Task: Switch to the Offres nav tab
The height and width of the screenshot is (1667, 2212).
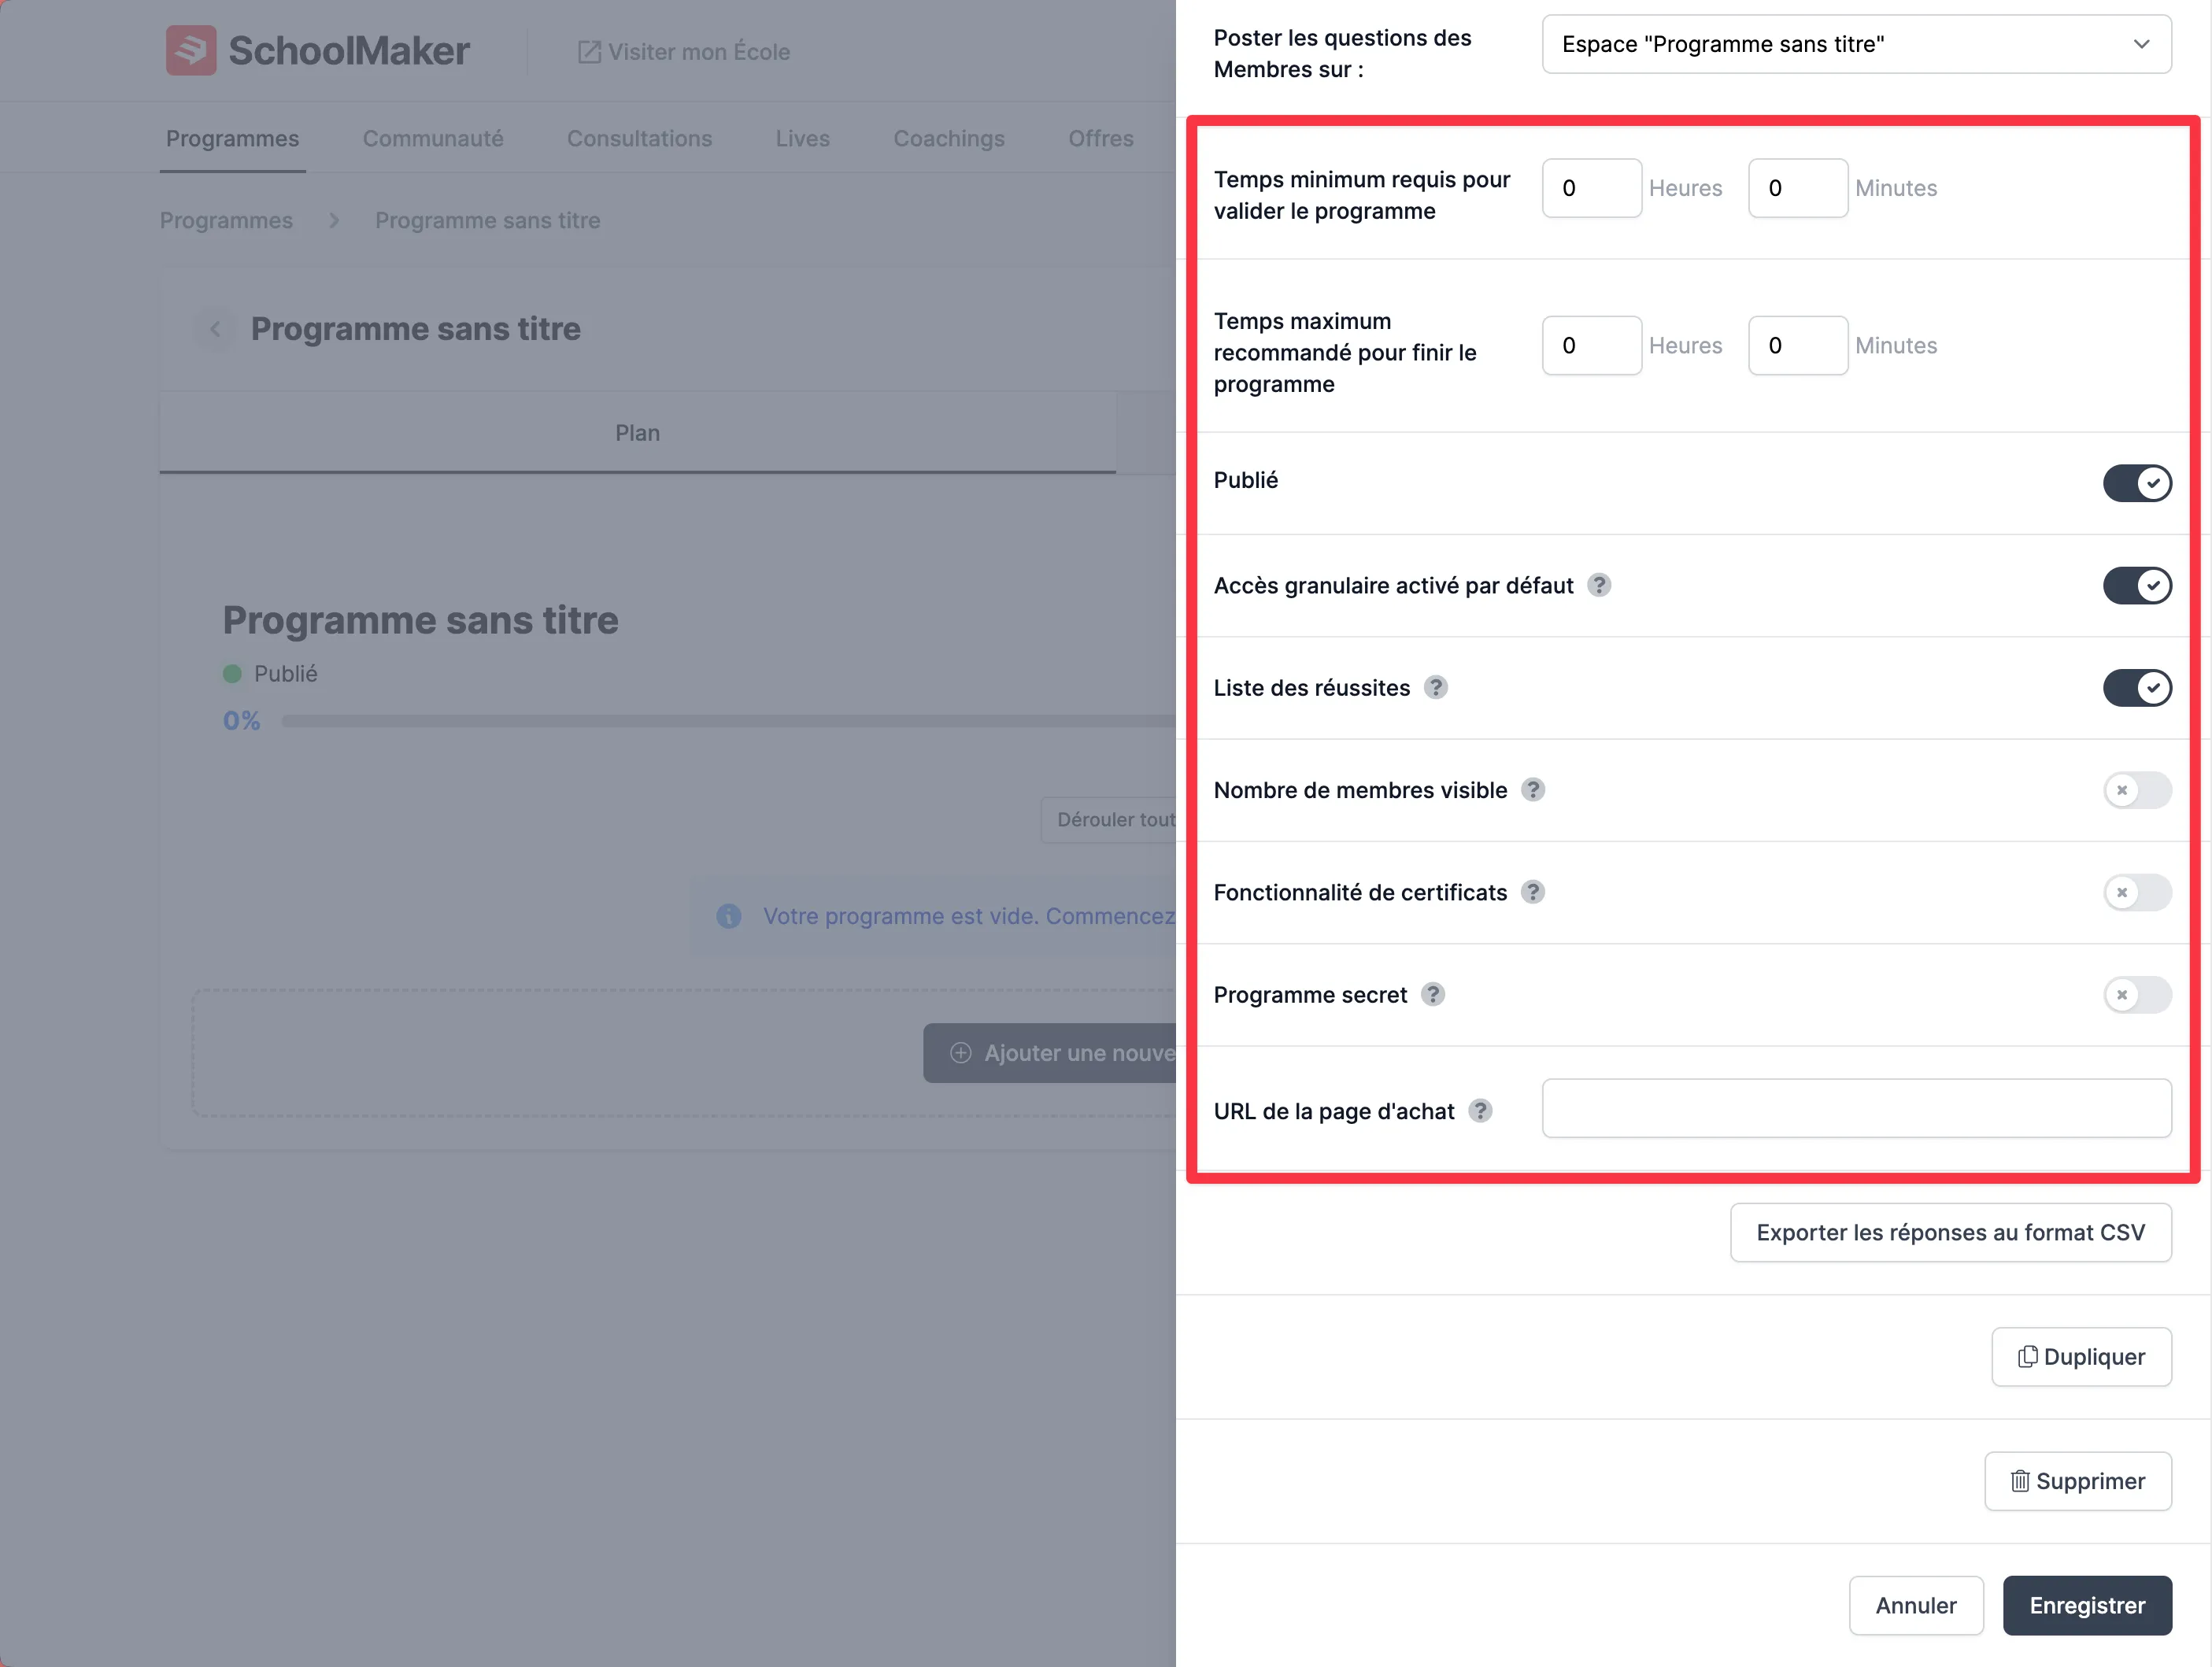Action: (1100, 139)
